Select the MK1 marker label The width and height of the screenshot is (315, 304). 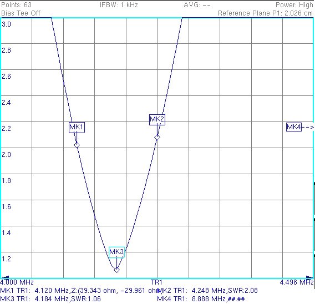coord(77,127)
